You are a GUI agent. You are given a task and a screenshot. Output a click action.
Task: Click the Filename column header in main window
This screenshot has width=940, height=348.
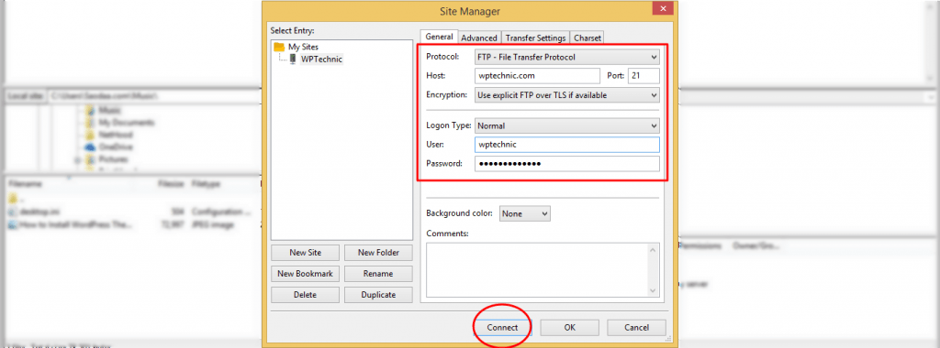[x=25, y=185]
